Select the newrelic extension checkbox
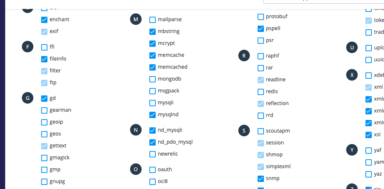Viewport: 384px width, 189px height. pos(152,154)
